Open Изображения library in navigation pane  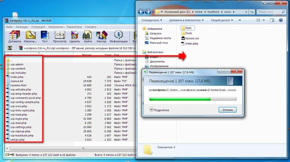pos(157,66)
